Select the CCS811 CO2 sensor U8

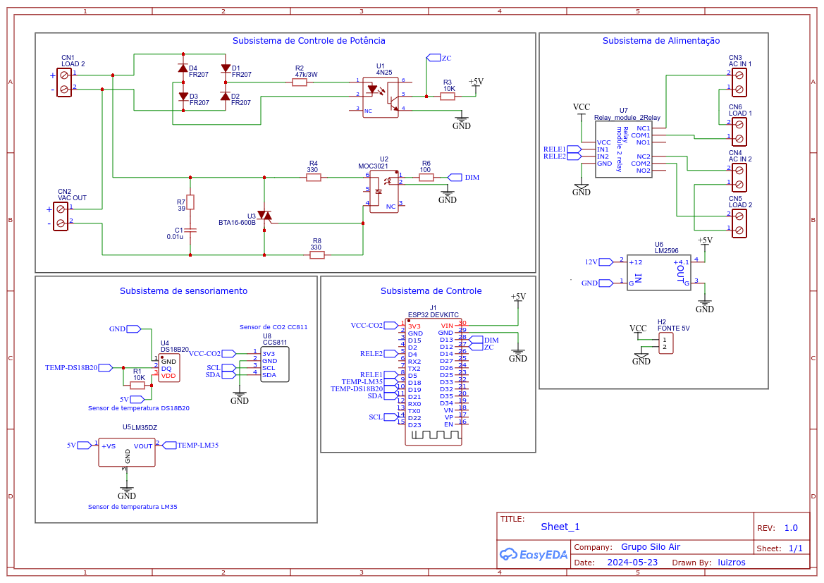click(x=275, y=364)
